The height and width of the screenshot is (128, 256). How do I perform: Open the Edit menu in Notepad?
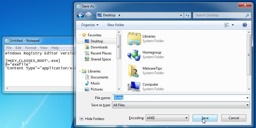click(18, 48)
